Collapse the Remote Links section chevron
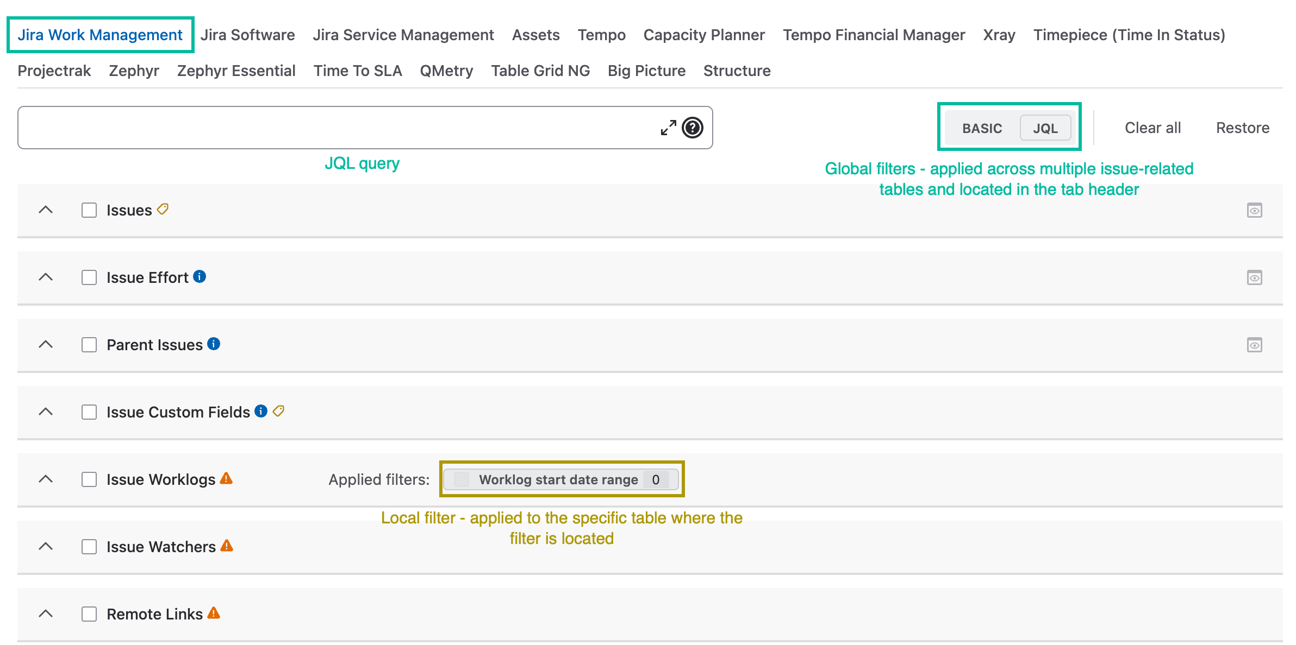This screenshot has height=645, width=1296. (46, 614)
